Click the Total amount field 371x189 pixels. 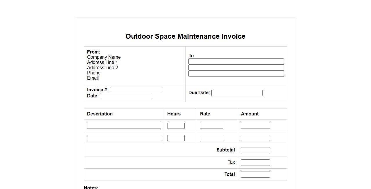[x=255, y=175]
